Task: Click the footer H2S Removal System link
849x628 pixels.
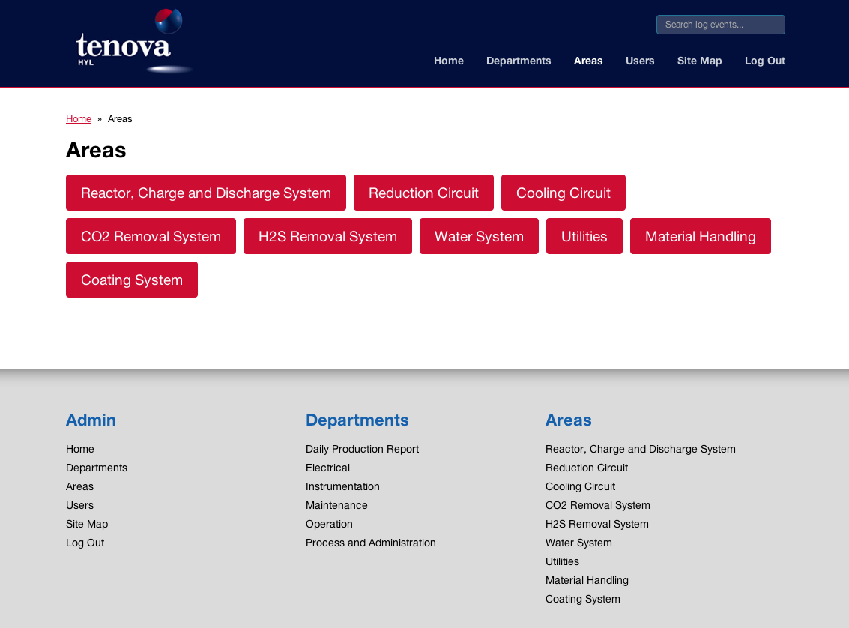Action: pyautogui.click(x=596, y=524)
